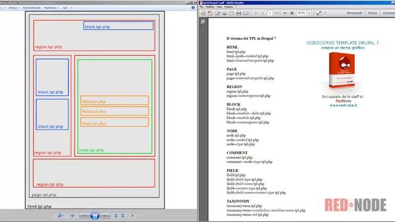Viewport: 395px width, 222px height.
Task: Open the Stampa dropdown in Photo Viewer
Action: pos(14,8)
